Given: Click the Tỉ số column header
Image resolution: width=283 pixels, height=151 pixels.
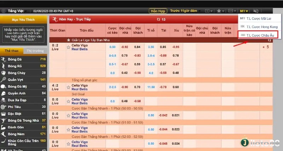Looking at the screenshot, I should (x=151, y=30).
